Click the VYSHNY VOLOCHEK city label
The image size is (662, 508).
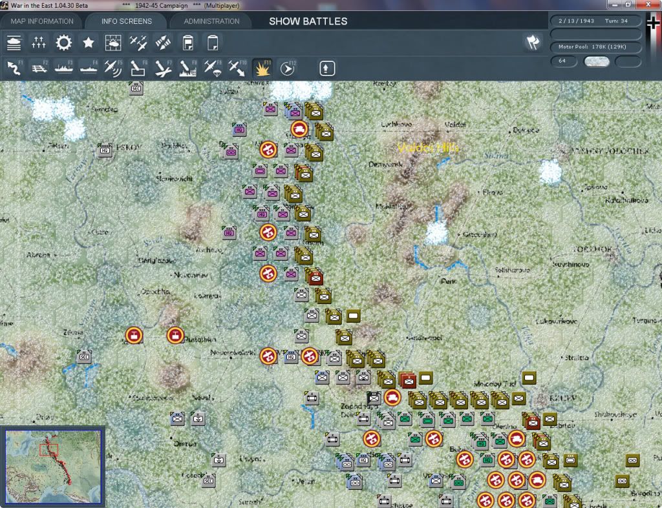pyautogui.click(x=610, y=151)
